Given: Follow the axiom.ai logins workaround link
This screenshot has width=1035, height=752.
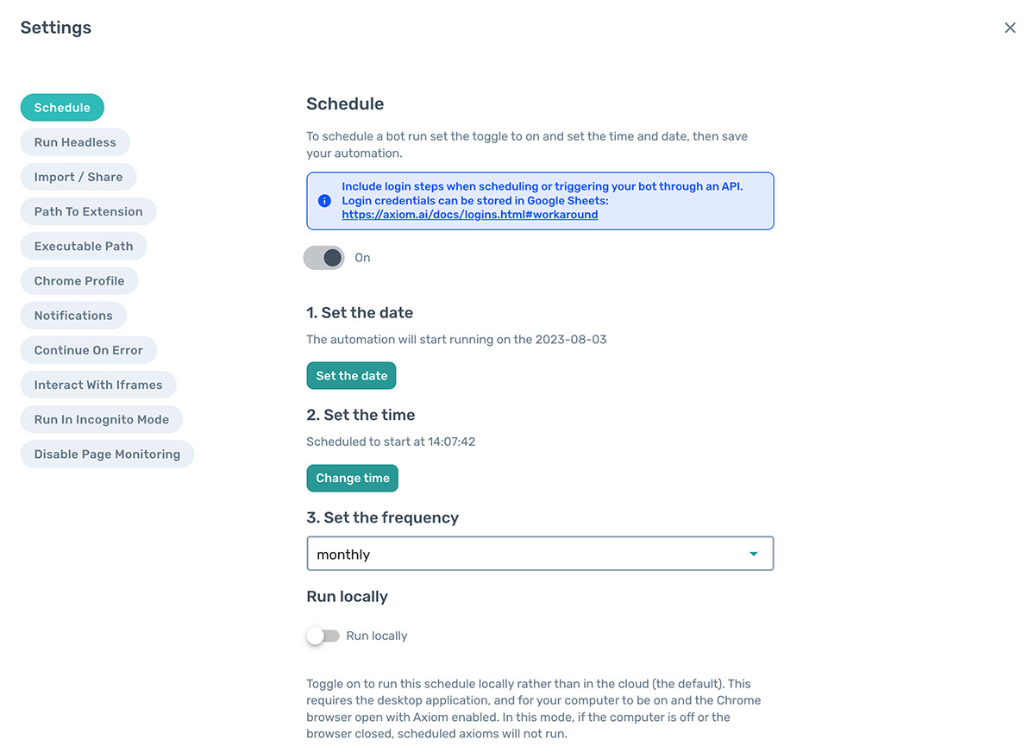Looking at the screenshot, I should point(469,215).
